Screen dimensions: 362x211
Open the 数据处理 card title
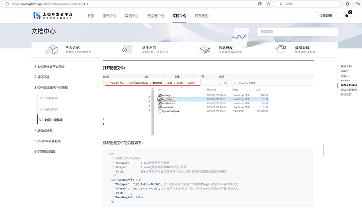point(302,47)
